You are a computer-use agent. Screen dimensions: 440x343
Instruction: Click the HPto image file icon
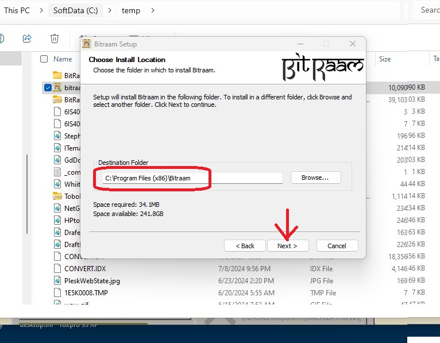click(57, 220)
